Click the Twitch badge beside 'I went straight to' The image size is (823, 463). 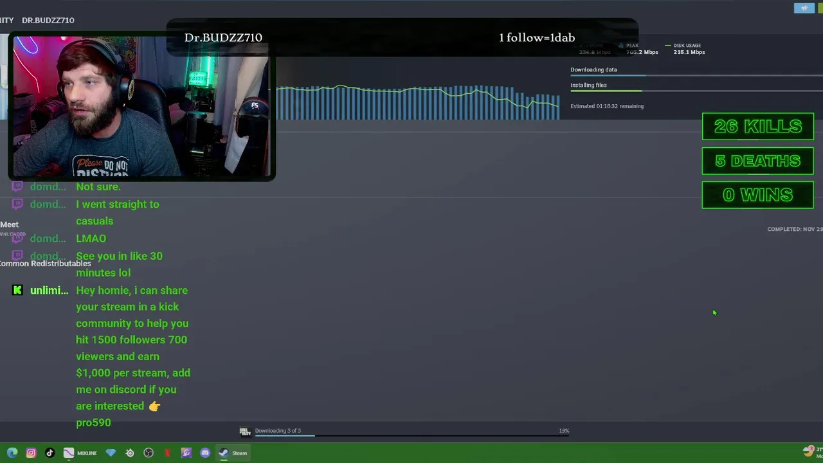coord(17,204)
